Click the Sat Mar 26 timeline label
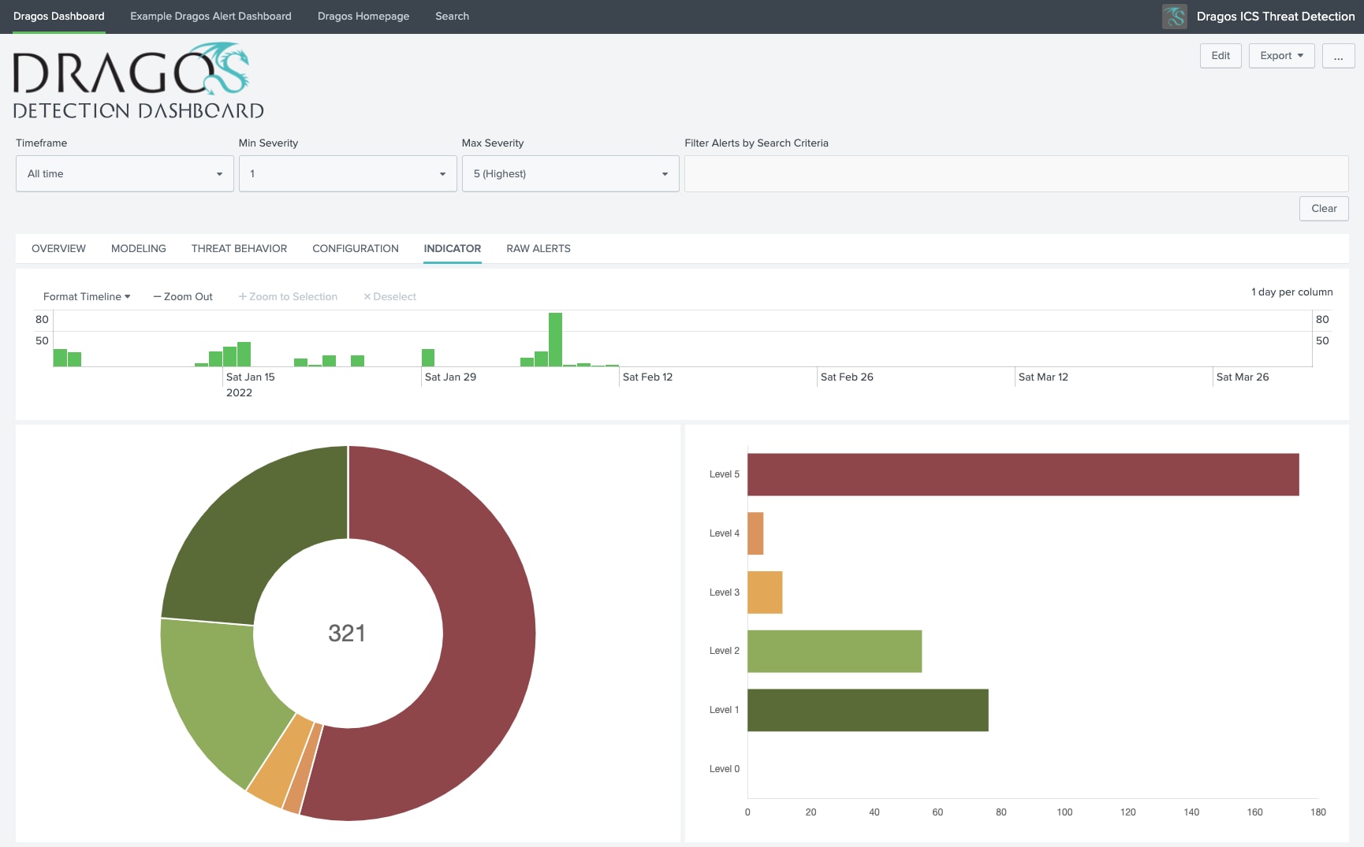This screenshot has width=1364, height=847. 1243,377
